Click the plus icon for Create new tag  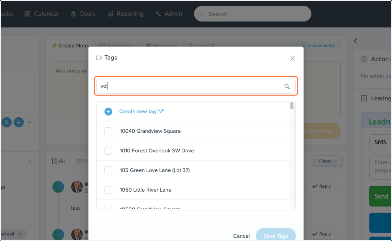pyautogui.click(x=108, y=112)
